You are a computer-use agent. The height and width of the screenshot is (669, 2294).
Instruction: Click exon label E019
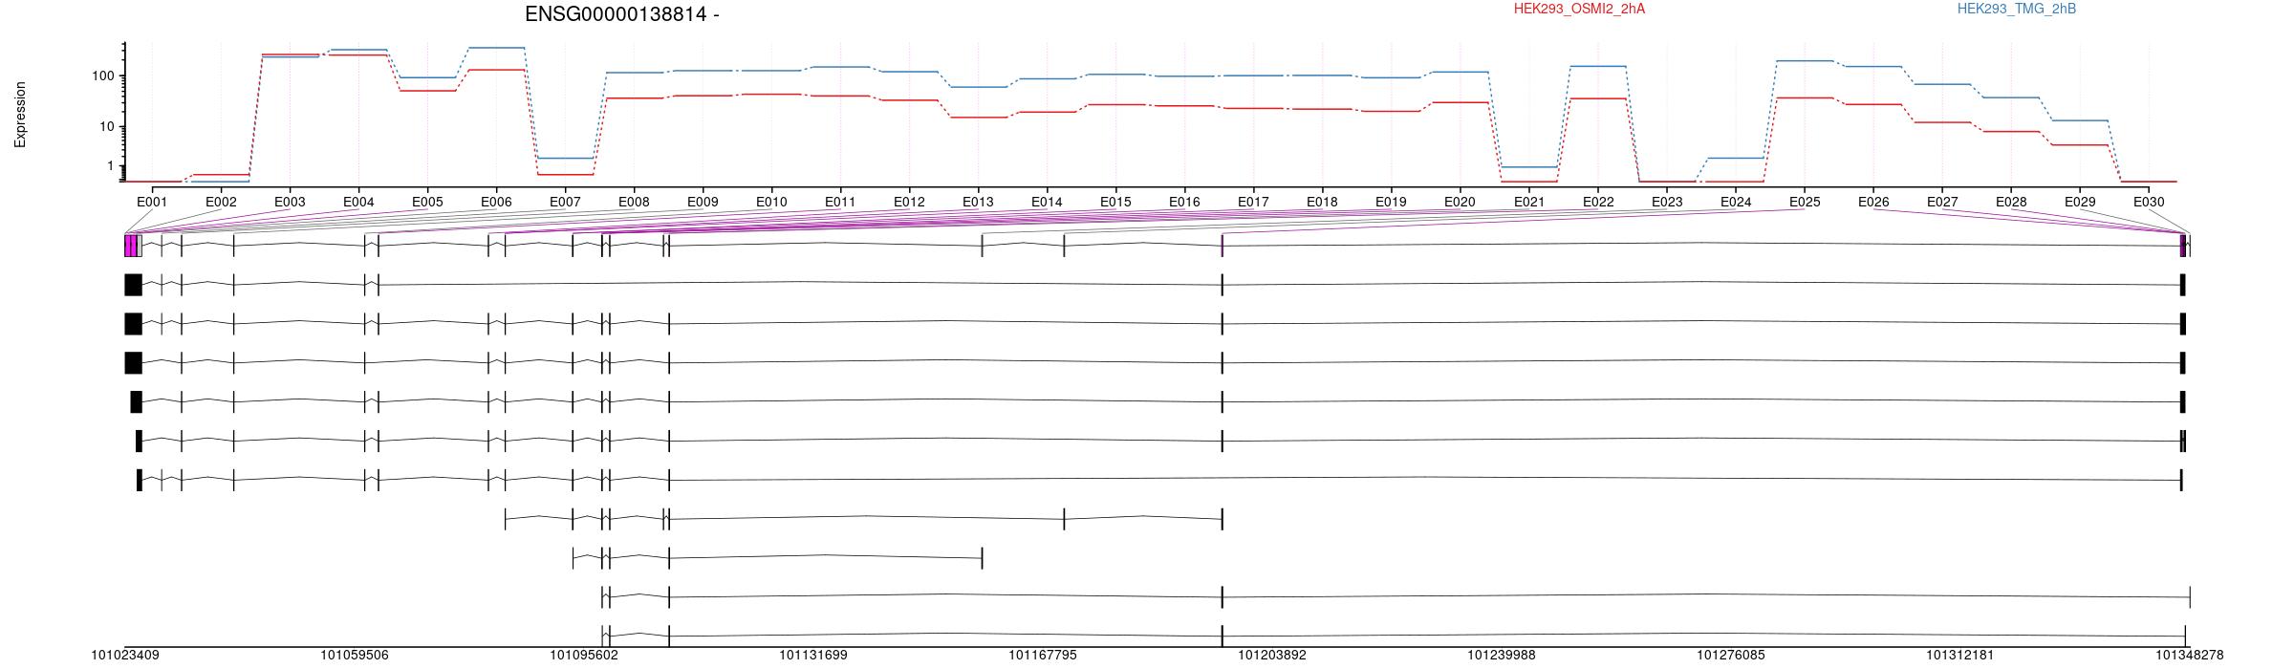coord(1391,202)
